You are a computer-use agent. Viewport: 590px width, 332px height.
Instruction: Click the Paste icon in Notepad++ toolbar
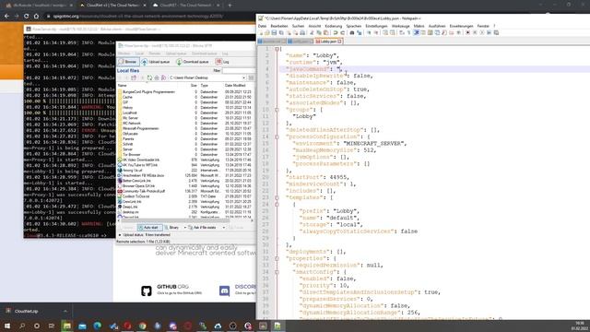325,33
